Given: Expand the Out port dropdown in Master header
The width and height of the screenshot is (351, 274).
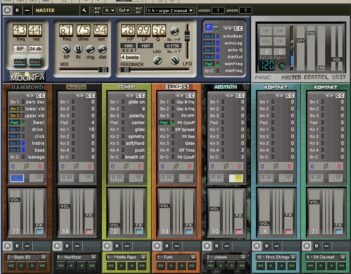Looking at the screenshot, I should [x=124, y=10].
